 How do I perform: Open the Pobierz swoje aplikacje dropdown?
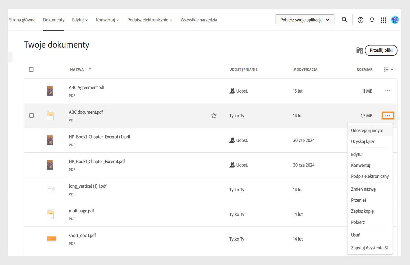pos(305,20)
